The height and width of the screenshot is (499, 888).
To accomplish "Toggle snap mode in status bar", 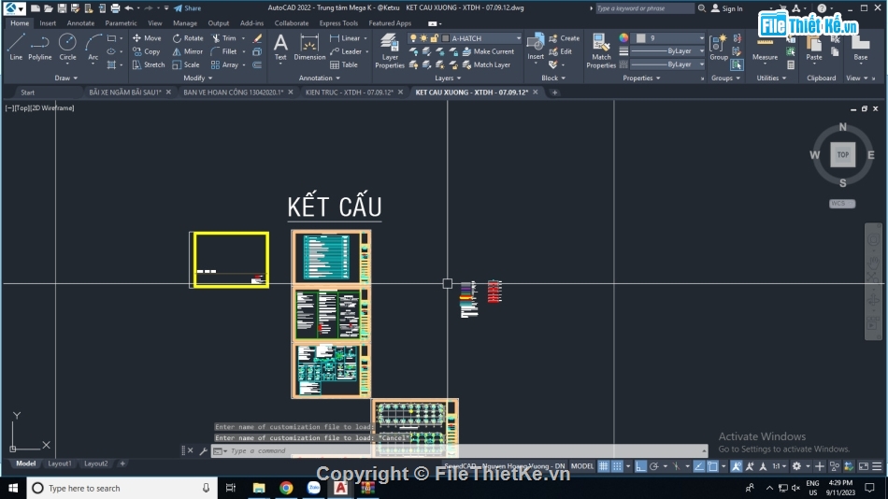I will [x=617, y=466].
